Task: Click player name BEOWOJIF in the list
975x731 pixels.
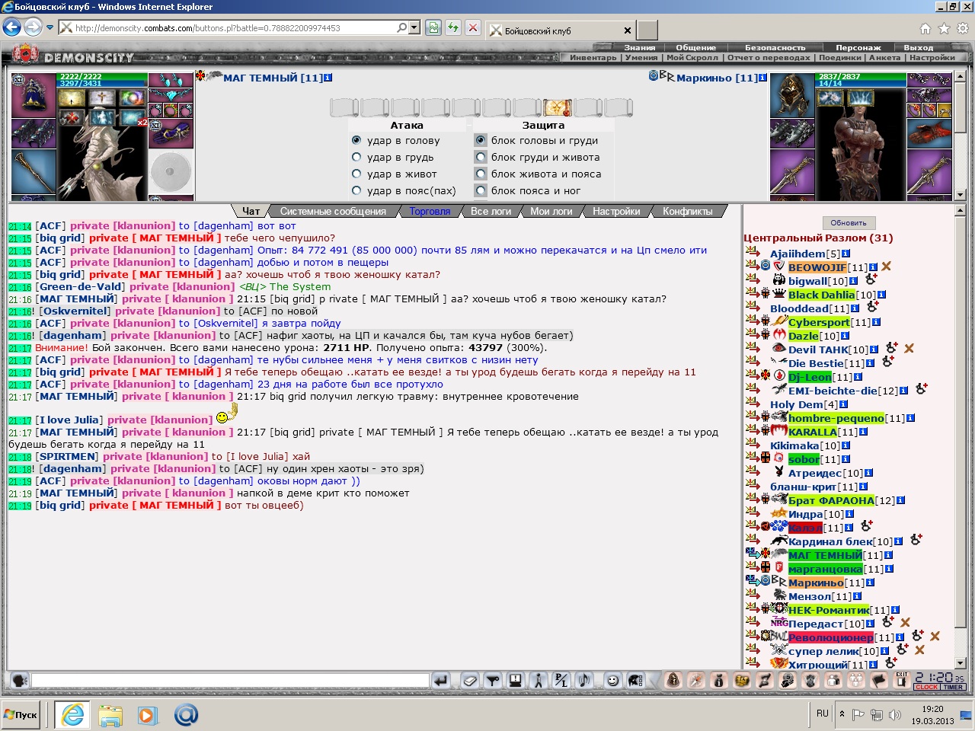Action: (817, 267)
